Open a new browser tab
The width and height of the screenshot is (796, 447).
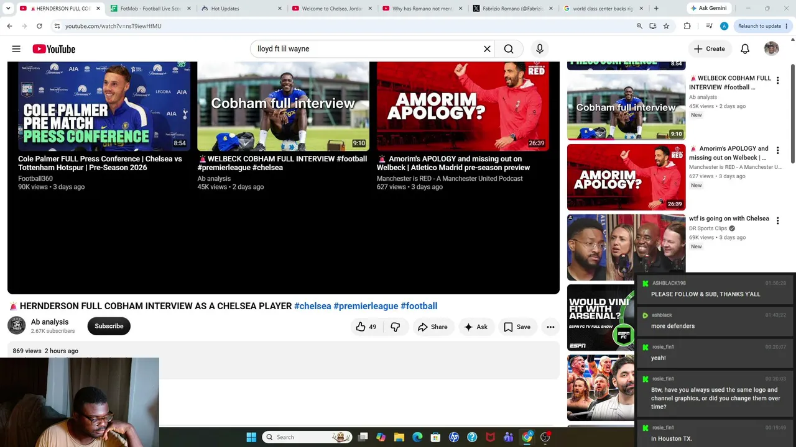click(x=656, y=9)
